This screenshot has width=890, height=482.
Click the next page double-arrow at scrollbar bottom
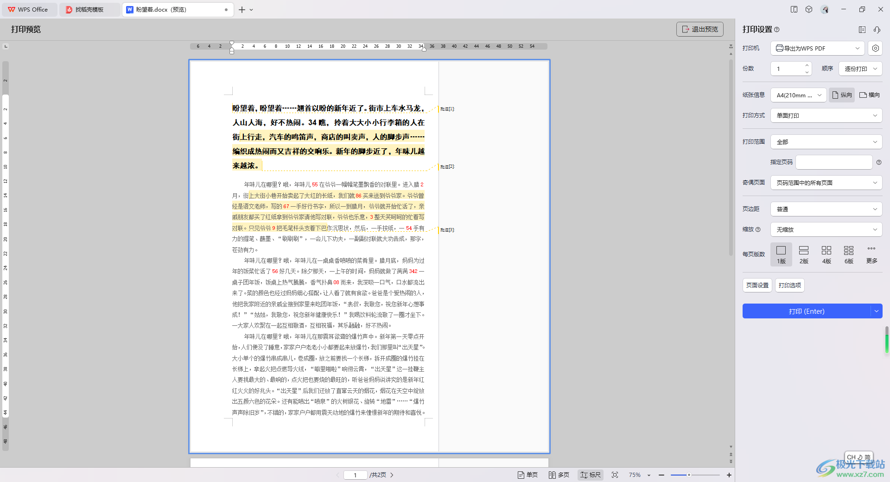tap(731, 461)
